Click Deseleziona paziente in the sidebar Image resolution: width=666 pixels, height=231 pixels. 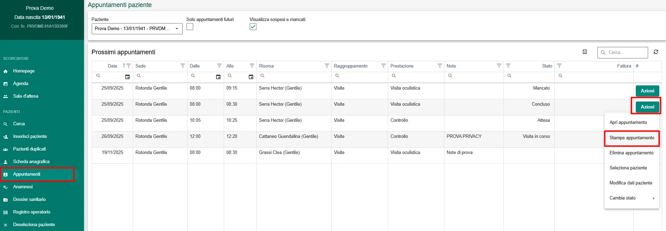click(x=34, y=225)
